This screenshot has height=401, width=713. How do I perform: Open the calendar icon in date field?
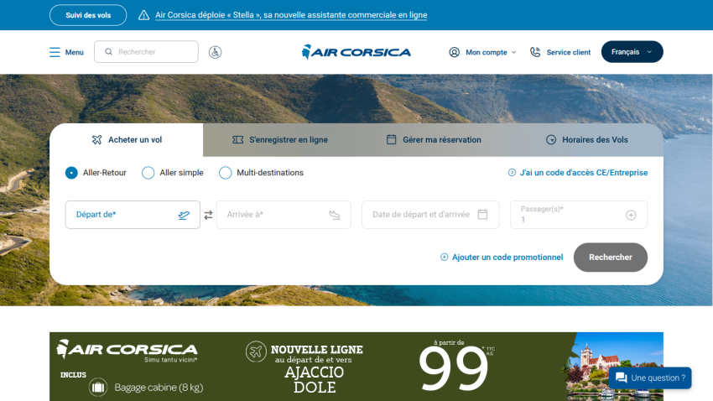point(482,214)
